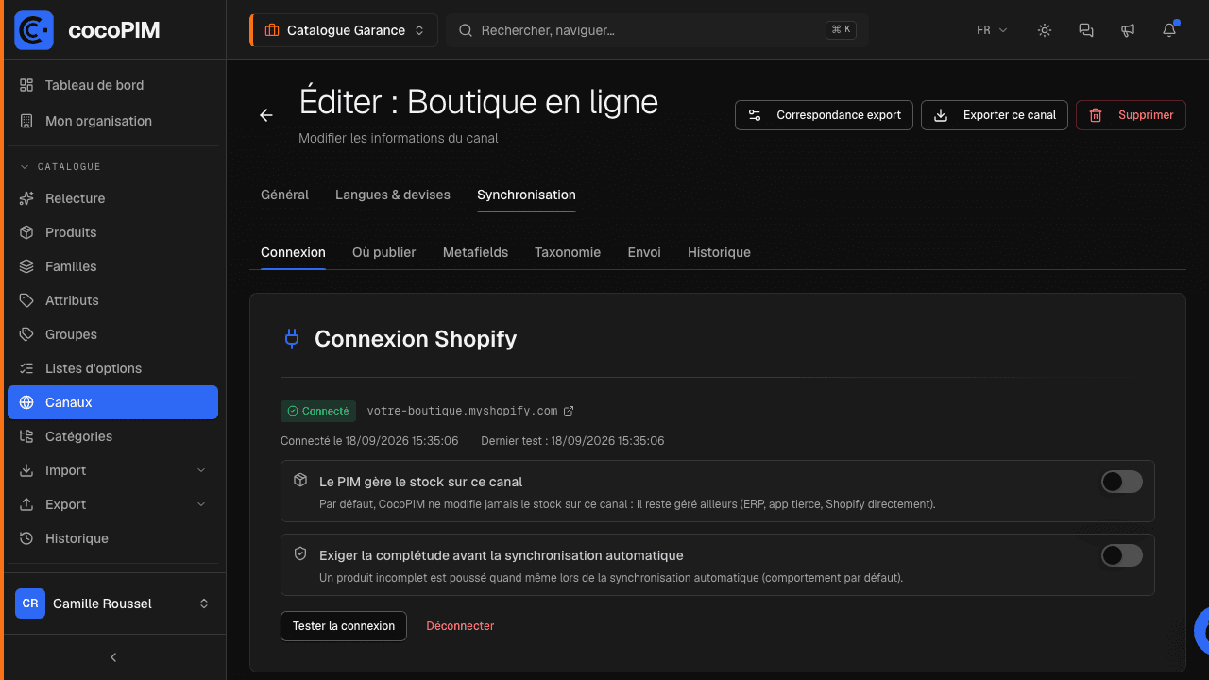Click the Canaux globe icon
This screenshot has height=680, width=1209.
[x=26, y=402]
